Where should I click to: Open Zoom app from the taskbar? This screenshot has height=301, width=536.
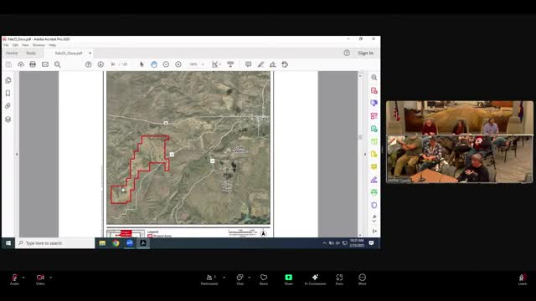click(x=130, y=243)
